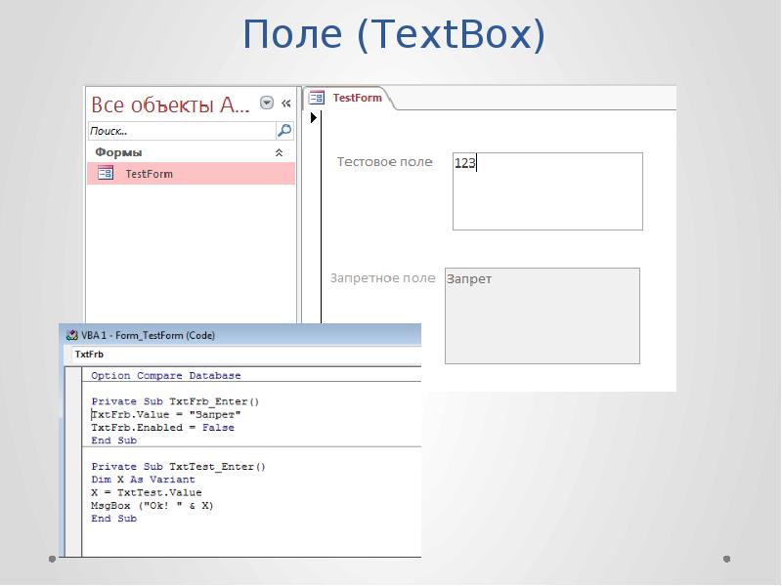
Task: Click the Тестовое поле text box containing 123
Action: 547,190
